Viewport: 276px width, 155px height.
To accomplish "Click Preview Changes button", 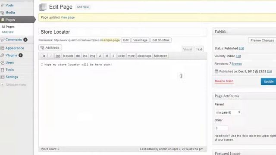I will pos(262,40).
